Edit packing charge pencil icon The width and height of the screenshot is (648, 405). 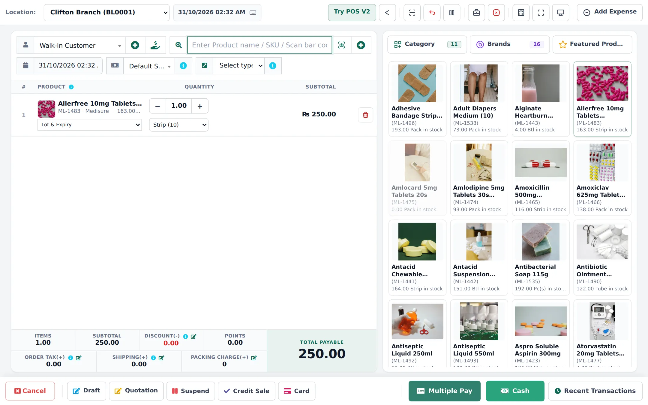(x=254, y=358)
